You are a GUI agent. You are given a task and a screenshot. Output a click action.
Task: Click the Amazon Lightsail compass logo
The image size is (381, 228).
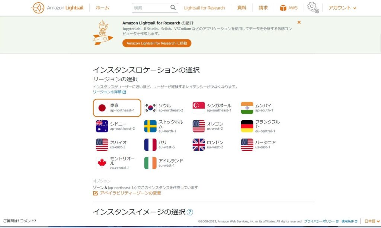pos(38,8)
